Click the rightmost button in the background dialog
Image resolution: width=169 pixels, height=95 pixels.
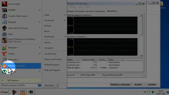pyautogui.click(x=152, y=85)
